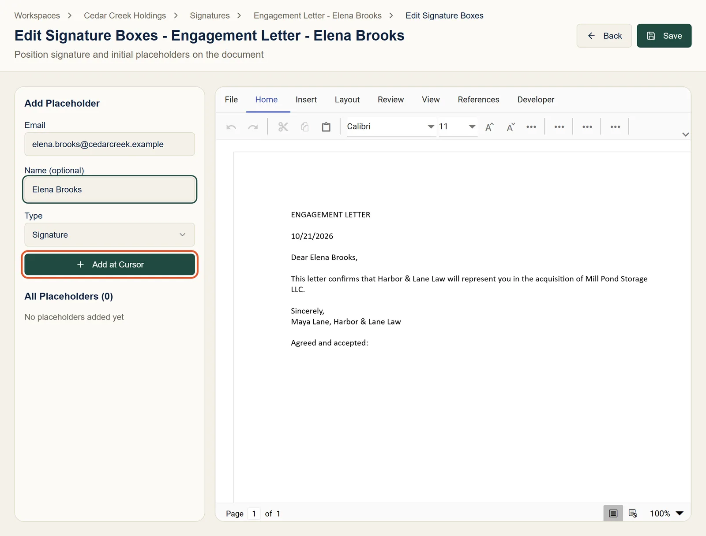
Task: Click the page number box
Action: coord(254,514)
